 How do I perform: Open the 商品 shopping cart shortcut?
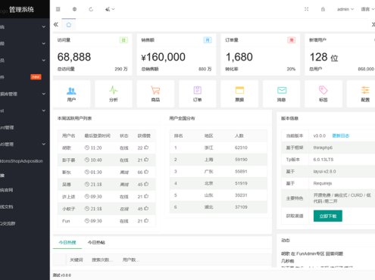tap(155, 94)
